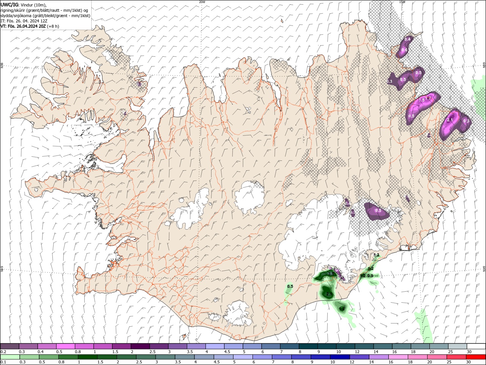Image resolution: width=486 pixels, height=365 pixels.
Task: Click the 'IT: Fös. 26. 04. 2024 12Z' line
Action: coord(24,21)
